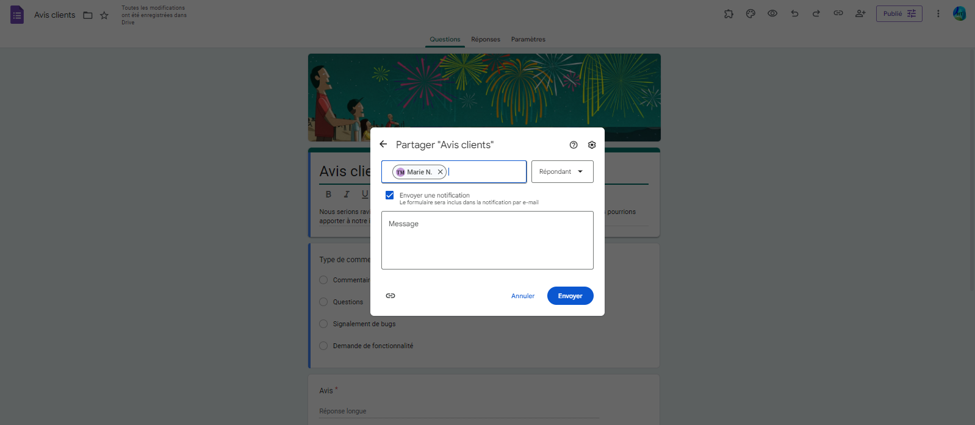Switch to the Paramètres tab
This screenshot has height=425, width=975.
[528, 40]
